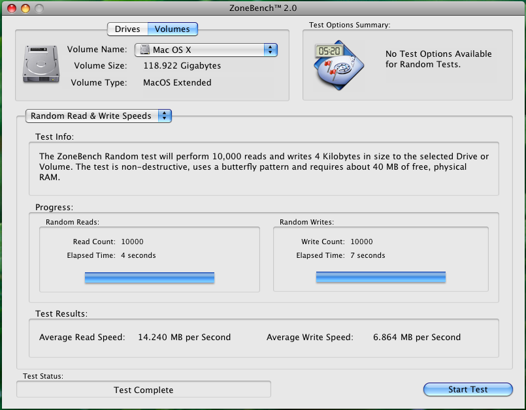Click the Test Info description paragraph
Viewport: 526px width, 410px height.
coord(264,166)
